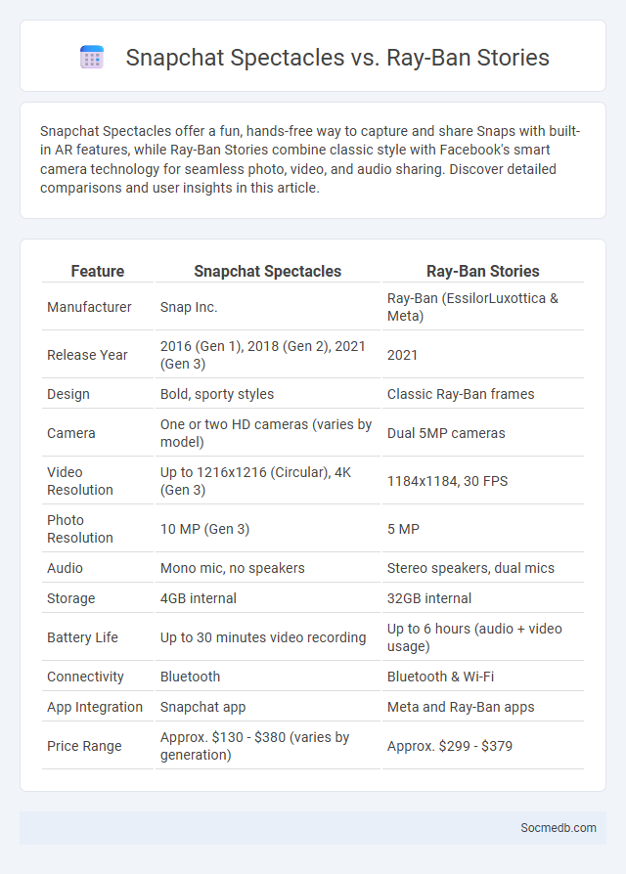The height and width of the screenshot is (874, 626).
Task: Click the Snapchat Spectacles vs. Ray-Ban Stories heading
Action: [337, 58]
